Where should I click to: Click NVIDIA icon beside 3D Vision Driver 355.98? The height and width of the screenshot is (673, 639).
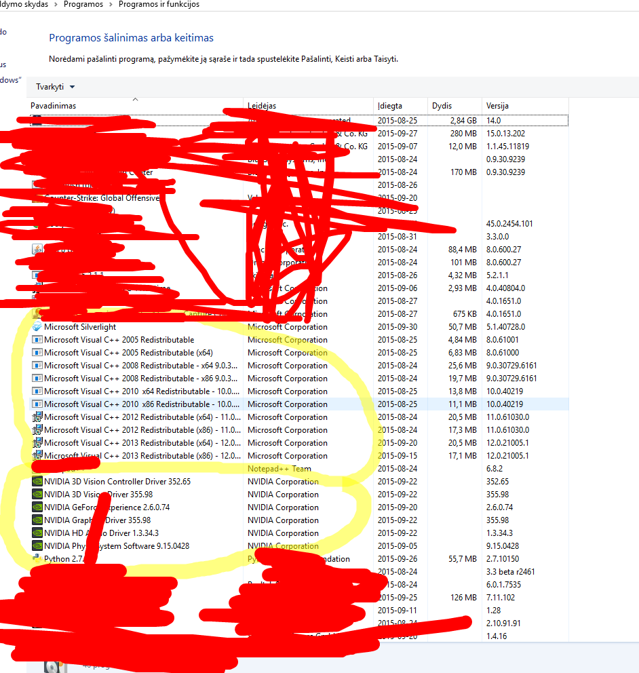coord(37,495)
